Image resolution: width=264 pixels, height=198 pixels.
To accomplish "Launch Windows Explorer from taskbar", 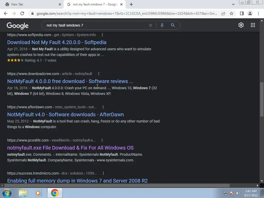I will point(23,193).
